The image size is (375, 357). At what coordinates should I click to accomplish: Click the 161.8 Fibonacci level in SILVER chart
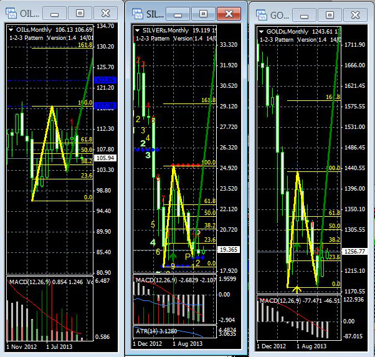coord(208,100)
